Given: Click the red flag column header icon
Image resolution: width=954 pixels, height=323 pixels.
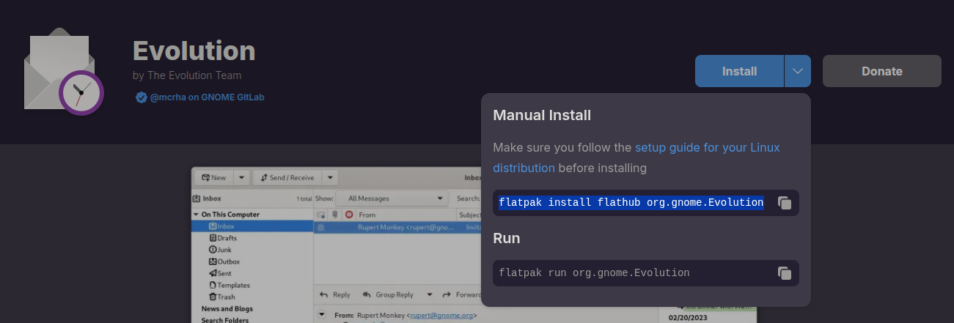Looking at the screenshot, I should [x=349, y=215].
